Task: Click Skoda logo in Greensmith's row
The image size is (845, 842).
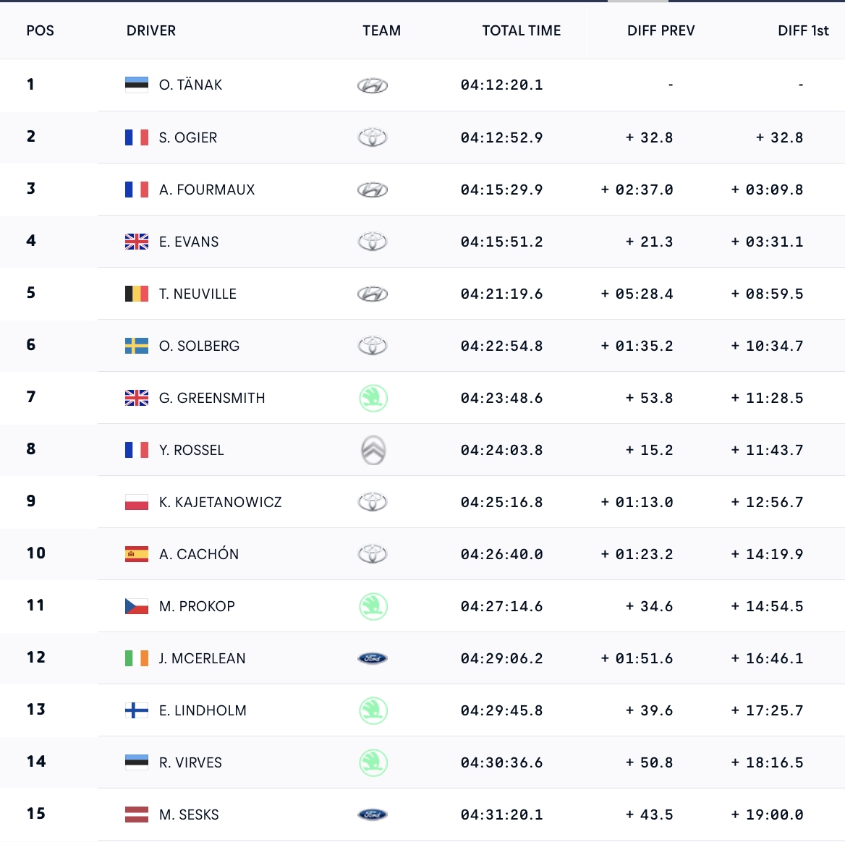Action: tap(373, 398)
